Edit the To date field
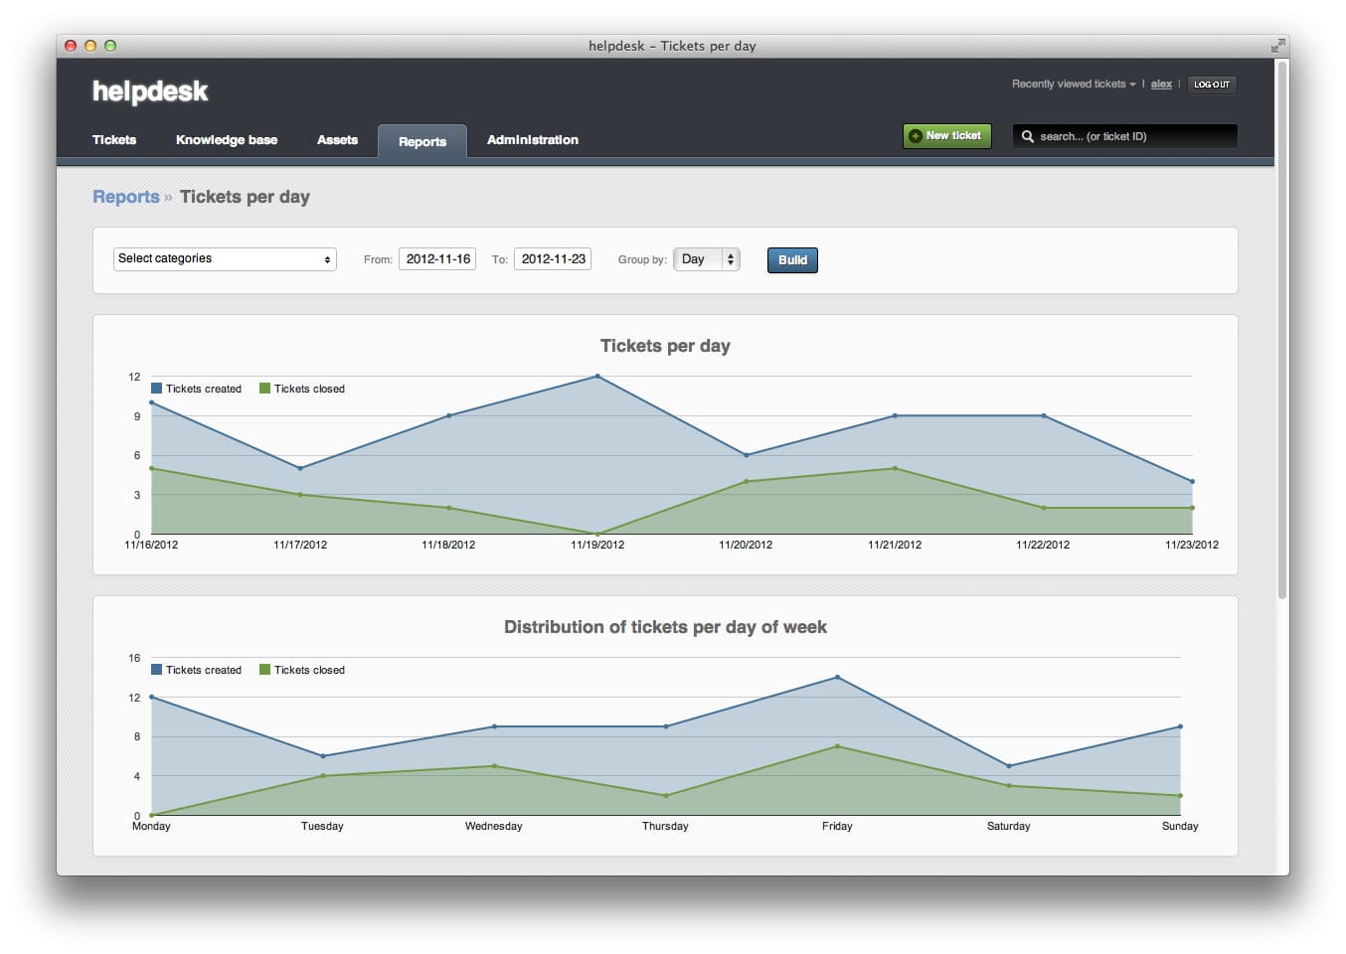1346x954 pixels. pos(553,259)
